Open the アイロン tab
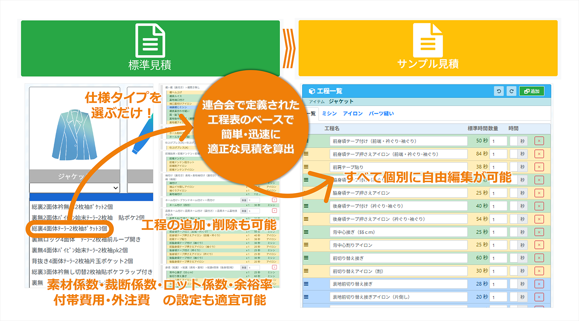 352,113
